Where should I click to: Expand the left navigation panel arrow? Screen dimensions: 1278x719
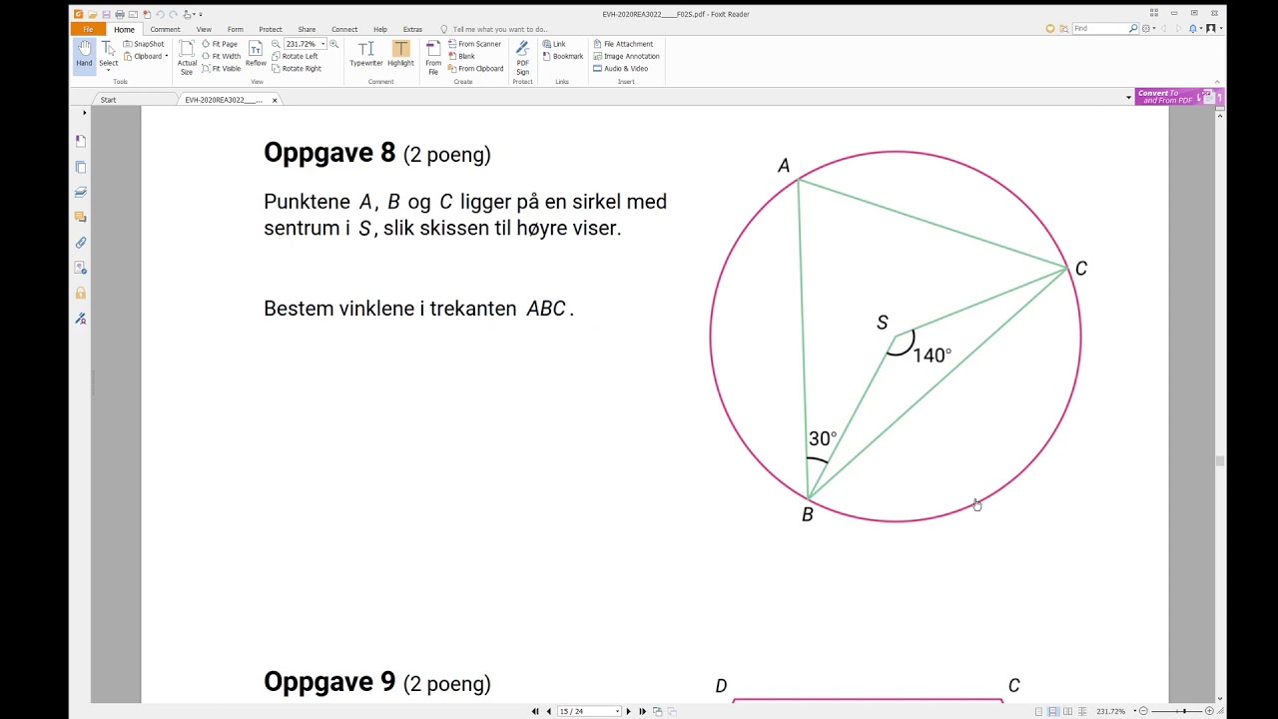click(x=84, y=113)
